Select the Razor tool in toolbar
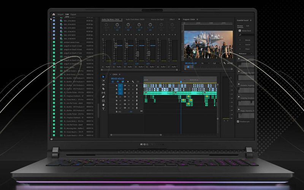The width and height of the screenshot is (304, 190). [103, 89]
